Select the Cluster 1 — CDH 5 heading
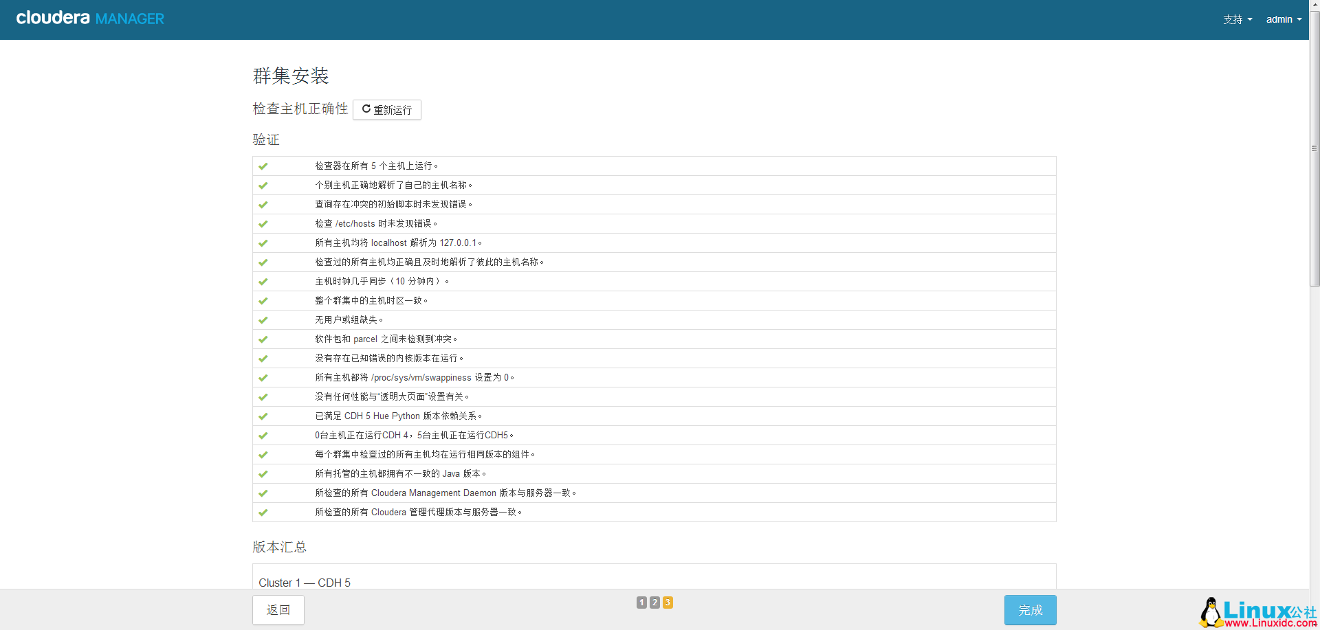The height and width of the screenshot is (630, 1320). (305, 583)
